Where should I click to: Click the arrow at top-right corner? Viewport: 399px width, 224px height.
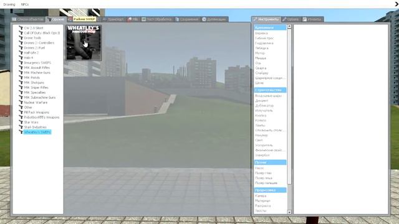click(x=397, y=4)
